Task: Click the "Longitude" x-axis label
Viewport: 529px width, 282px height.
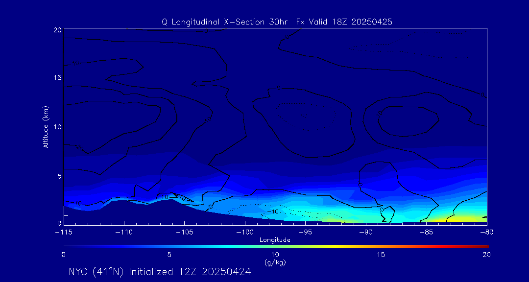Action: click(275, 240)
